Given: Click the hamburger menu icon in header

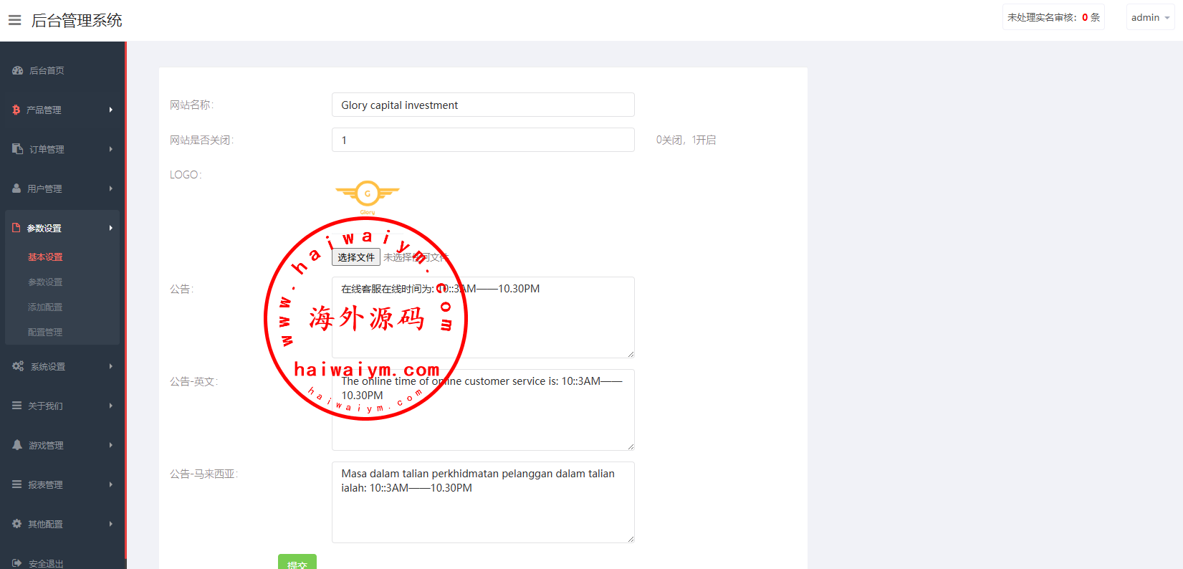Looking at the screenshot, I should click(x=14, y=20).
